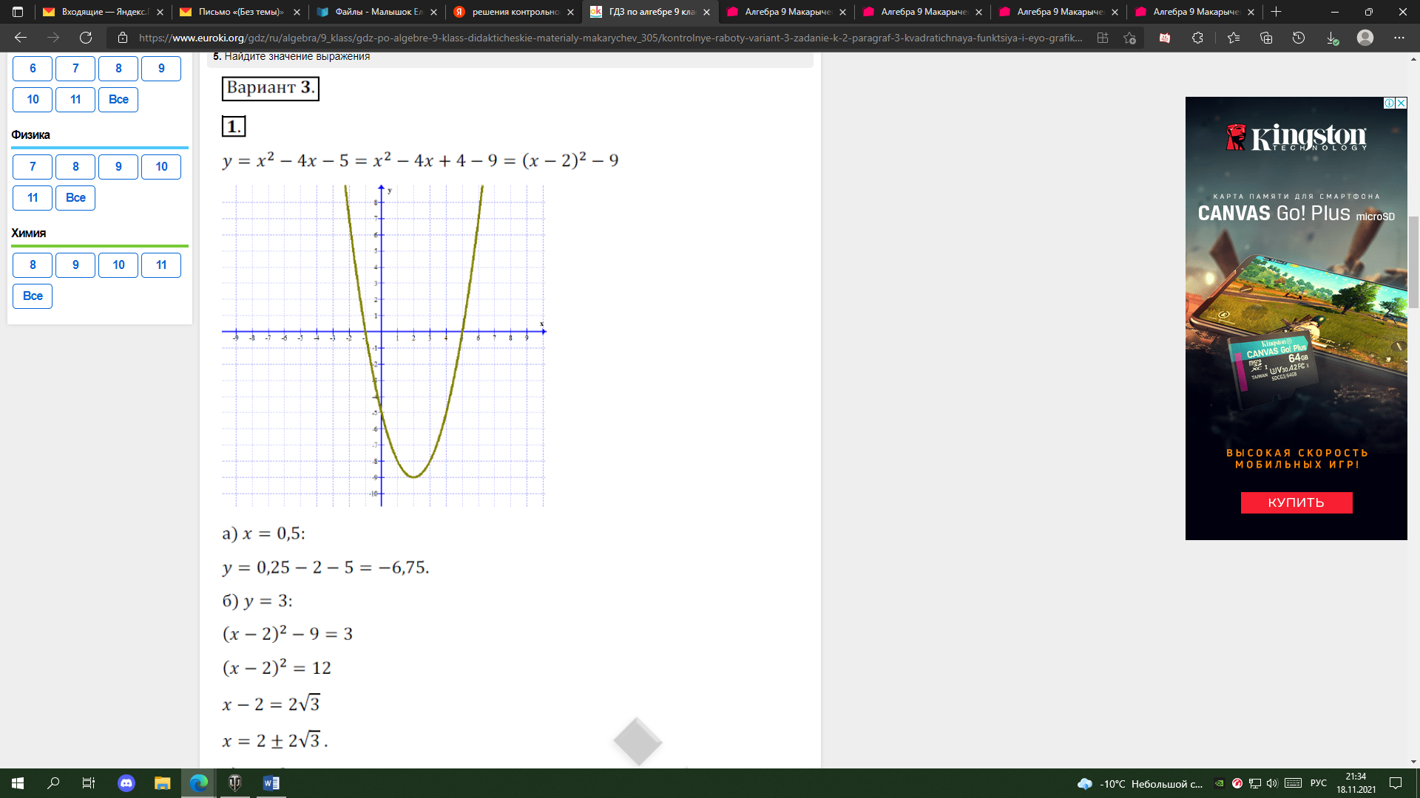Open Windows Start menu
This screenshot has width=1420, height=798.
18,783
